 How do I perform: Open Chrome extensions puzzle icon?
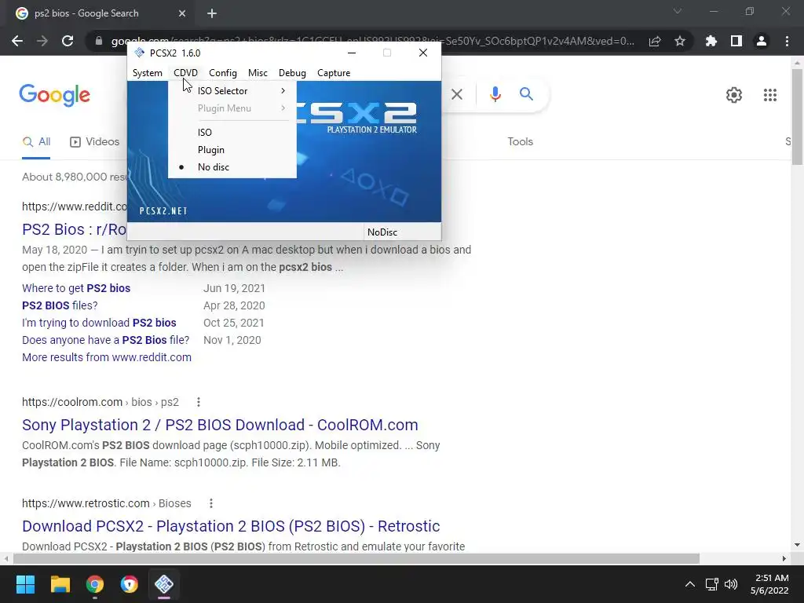click(711, 41)
